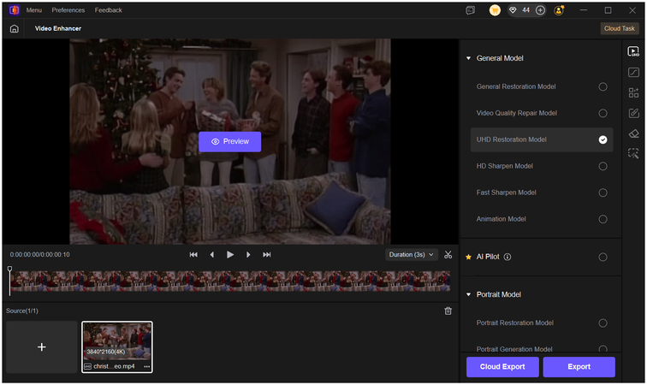The width and height of the screenshot is (647, 385).
Task: Open the Duration (3s) dropdown
Action: [412, 254]
